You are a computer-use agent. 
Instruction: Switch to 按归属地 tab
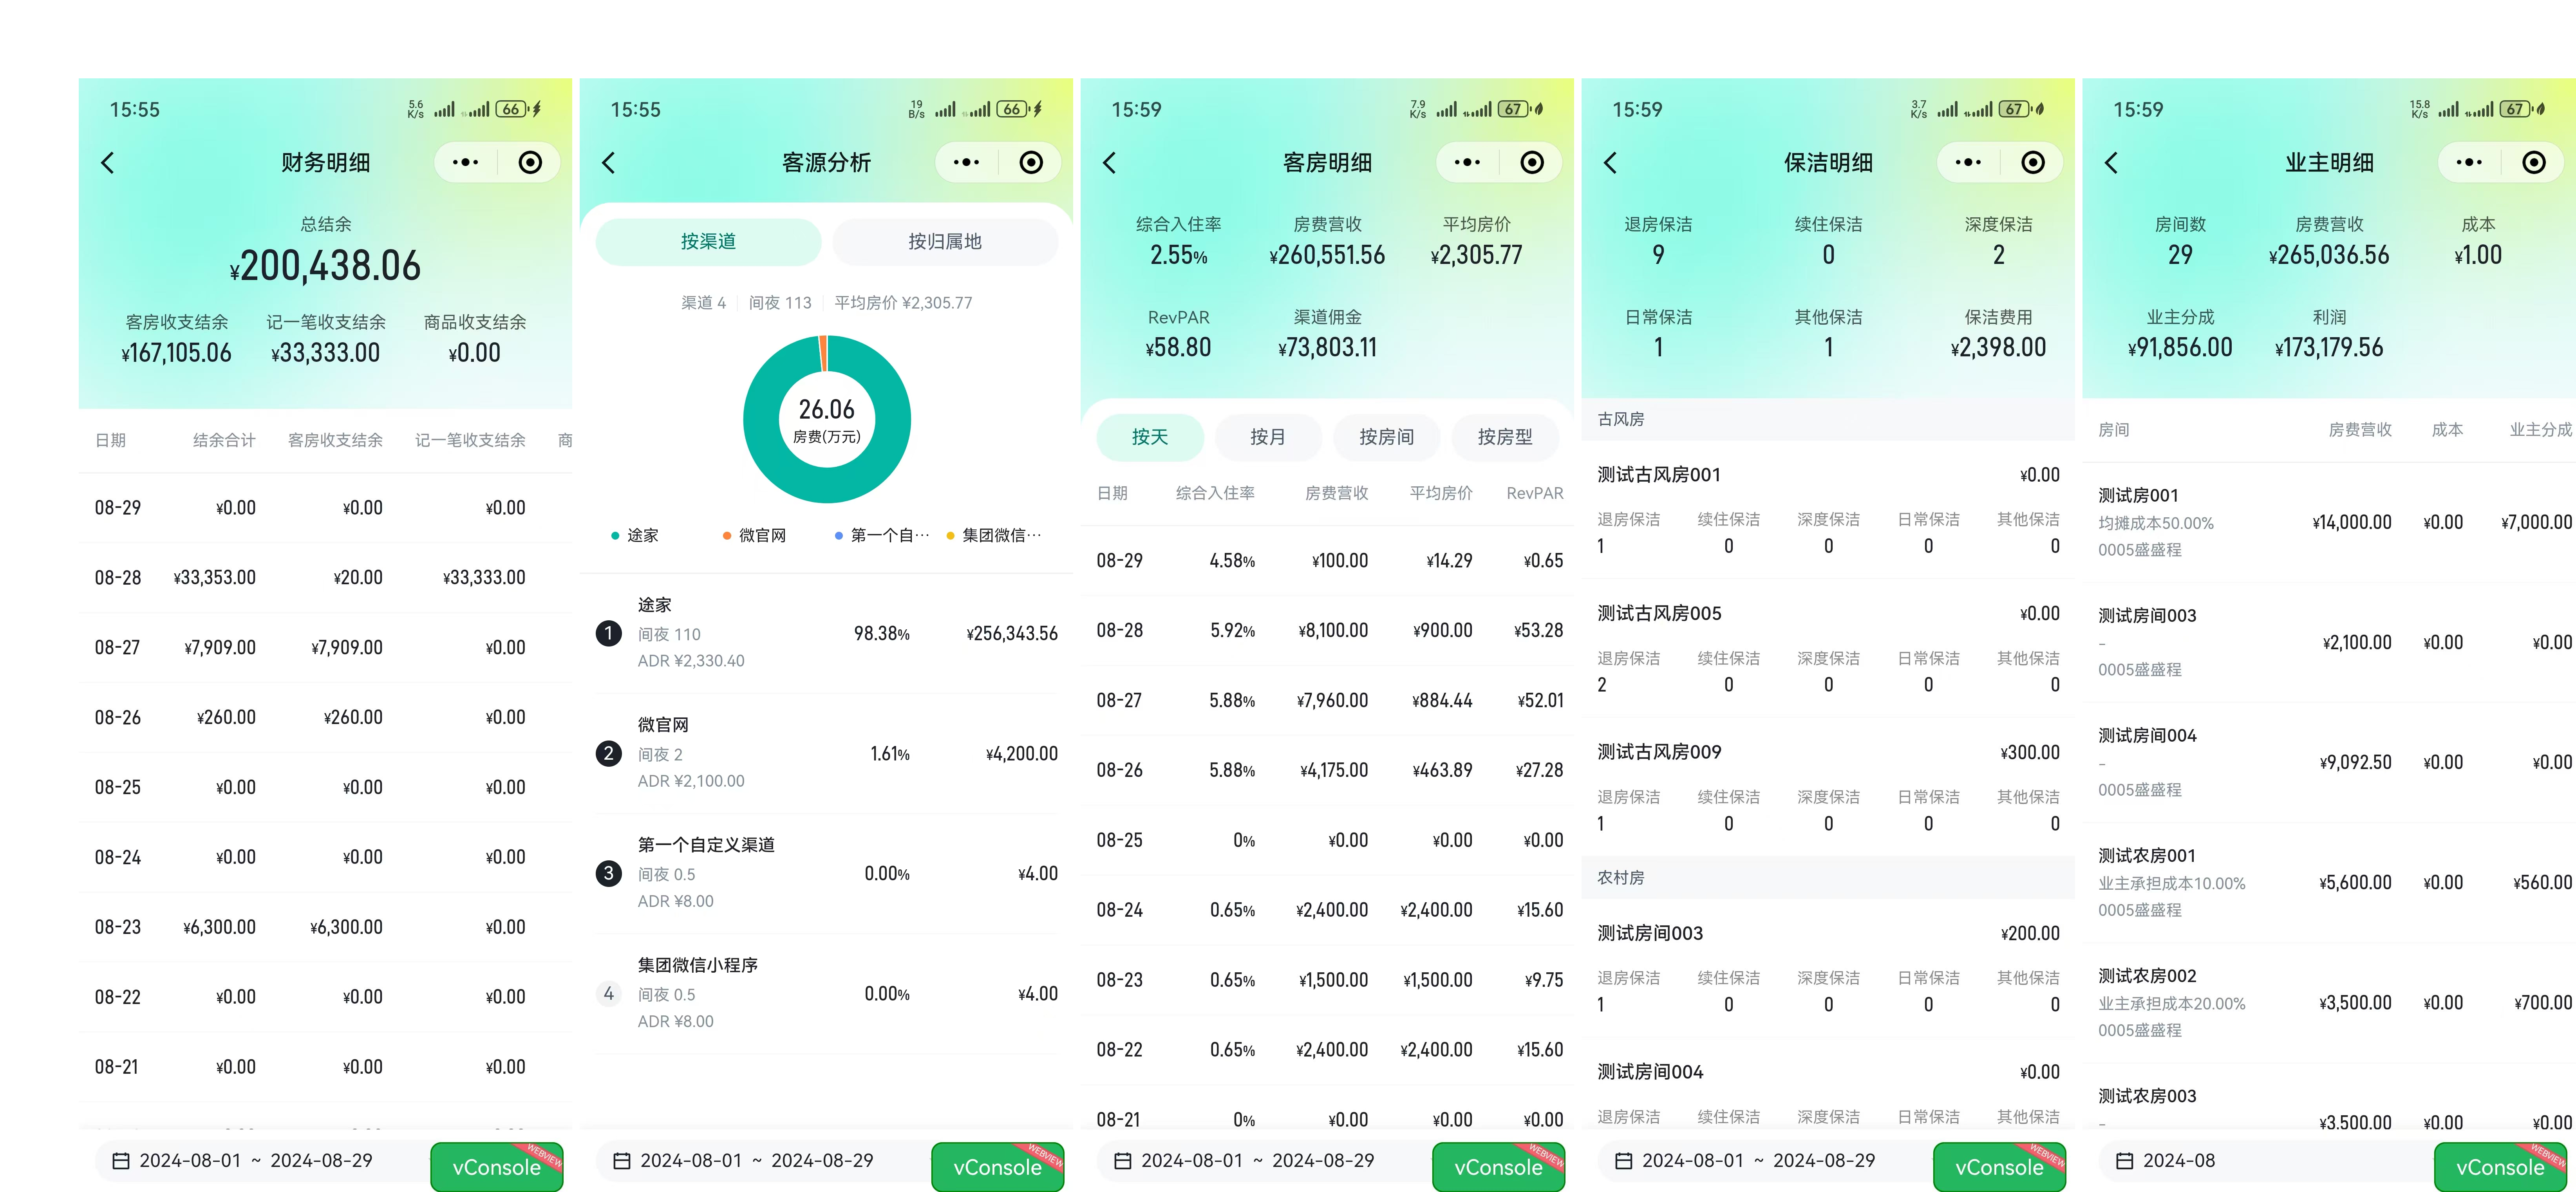click(945, 242)
